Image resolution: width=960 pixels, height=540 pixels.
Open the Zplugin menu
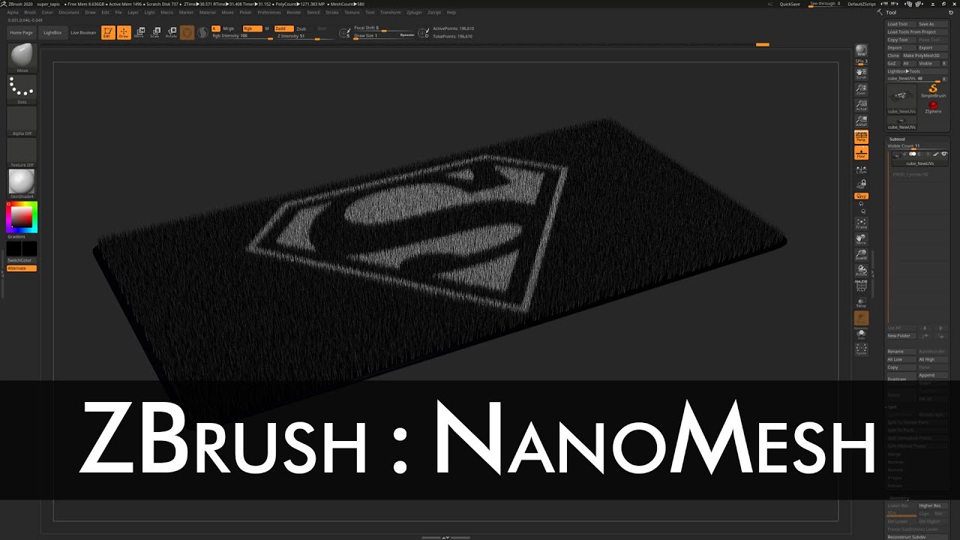point(414,12)
